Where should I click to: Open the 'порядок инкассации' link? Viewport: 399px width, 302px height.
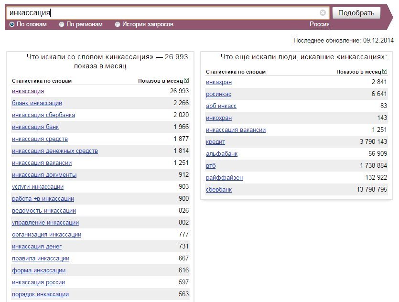click(x=40, y=294)
